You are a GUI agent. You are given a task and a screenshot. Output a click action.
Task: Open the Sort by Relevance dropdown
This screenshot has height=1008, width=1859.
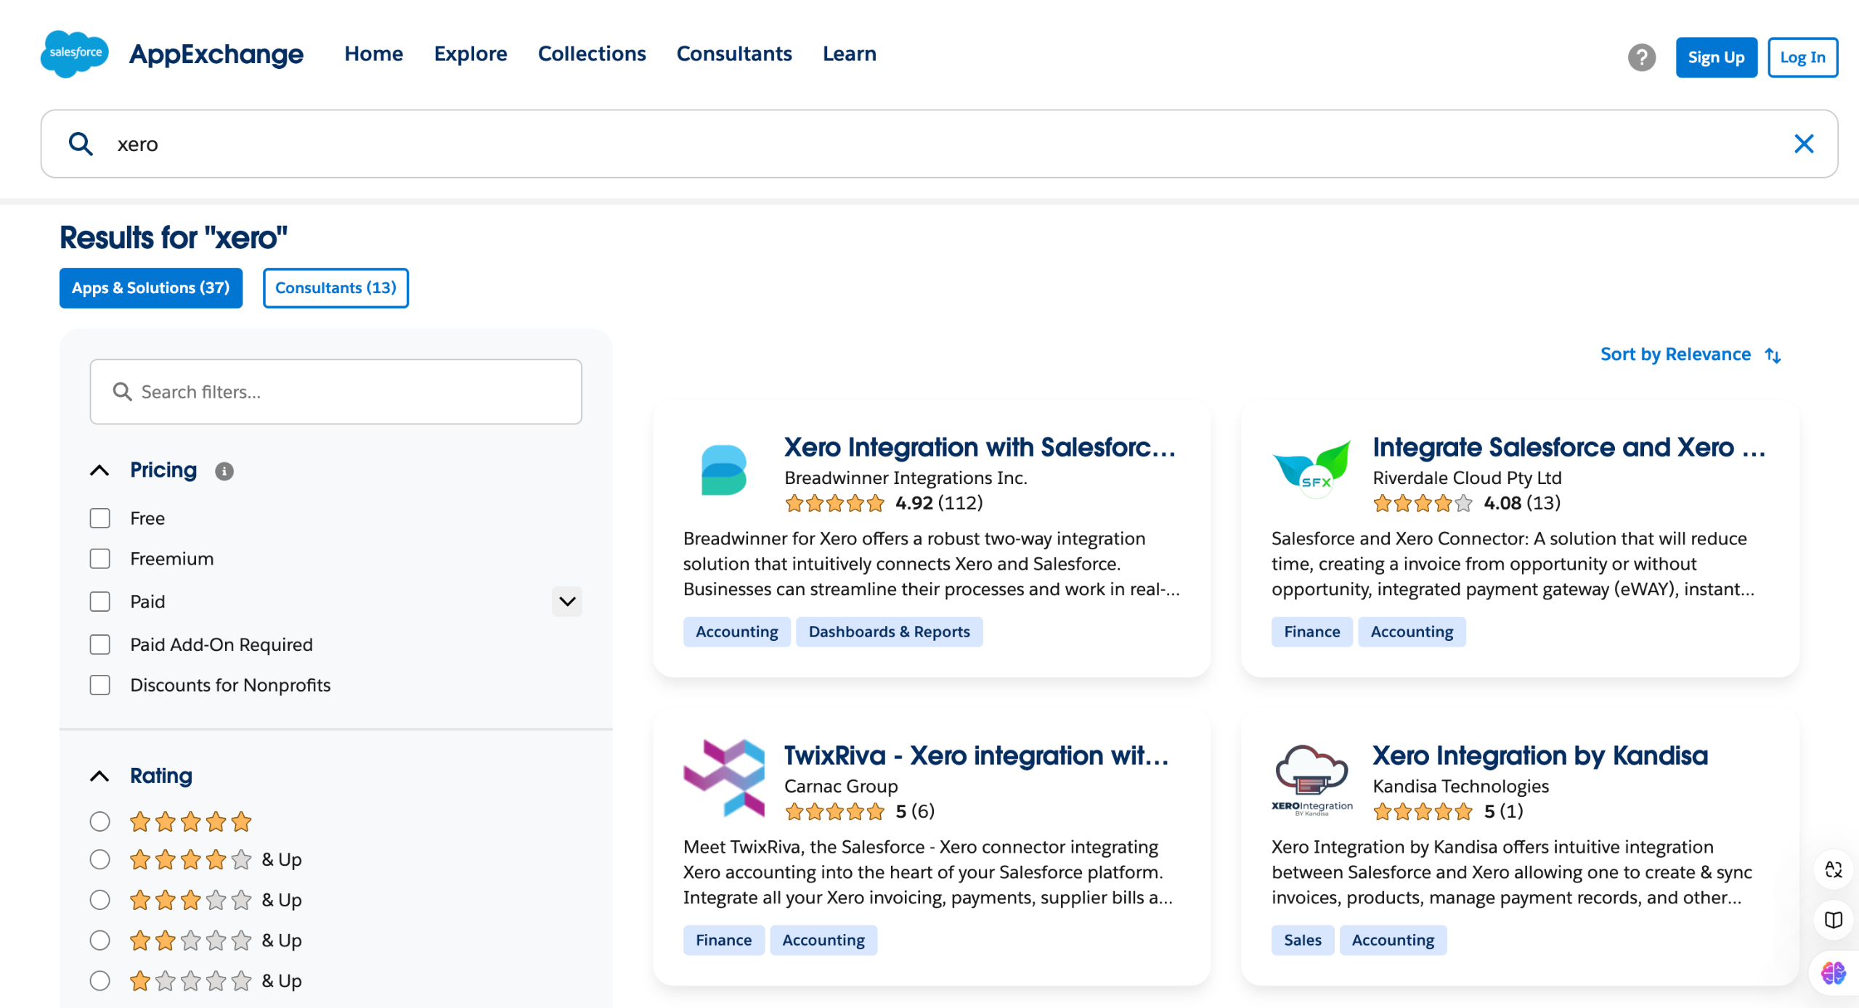point(1690,354)
